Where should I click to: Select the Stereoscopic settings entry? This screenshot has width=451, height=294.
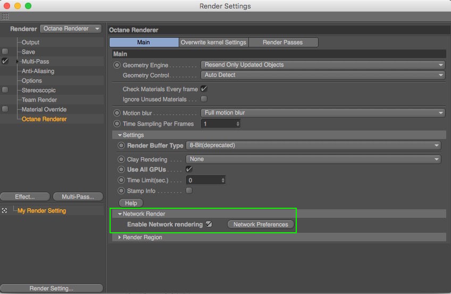38,90
